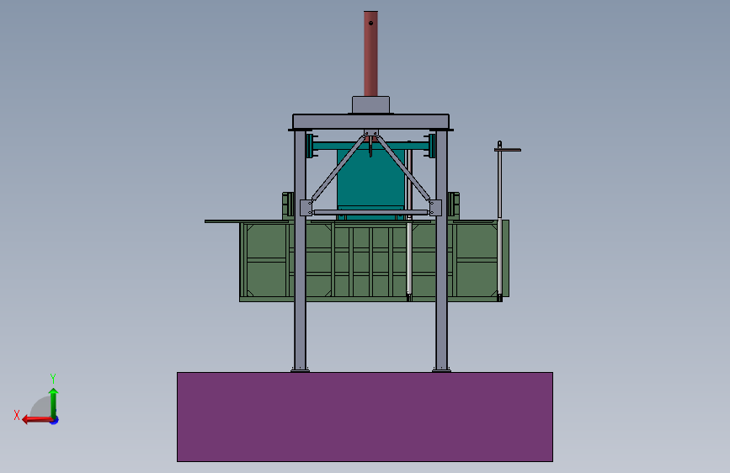The width and height of the screenshot is (730, 473).
Task: Click the red X axis arrow of triad
Action: pyautogui.click(x=36, y=420)
